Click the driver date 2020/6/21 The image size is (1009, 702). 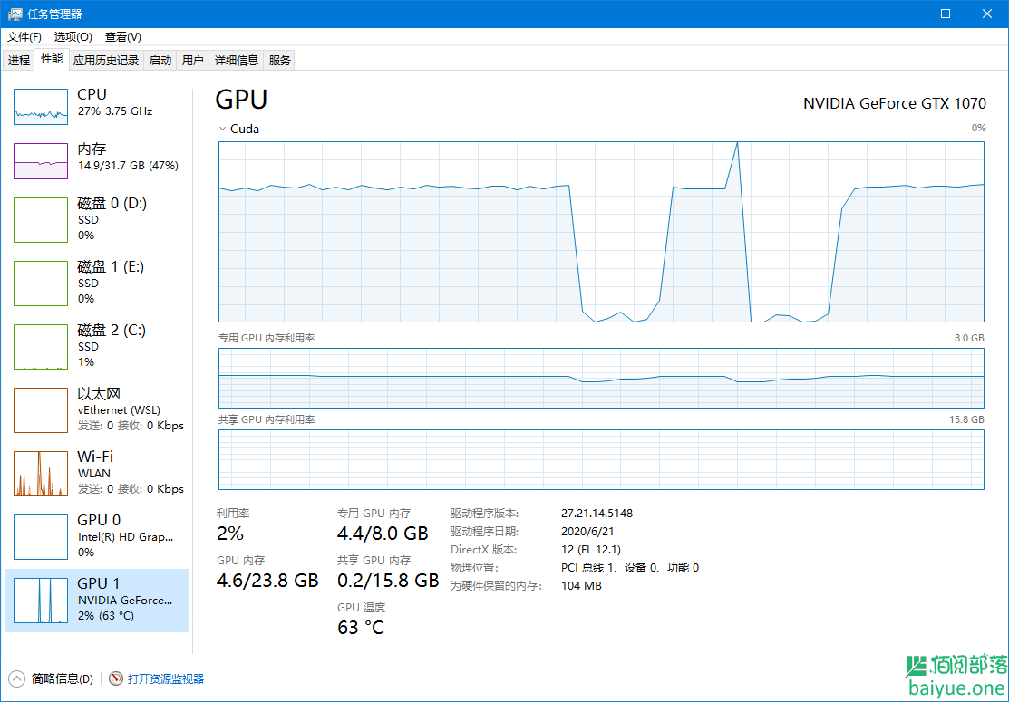tap(588, 532)
